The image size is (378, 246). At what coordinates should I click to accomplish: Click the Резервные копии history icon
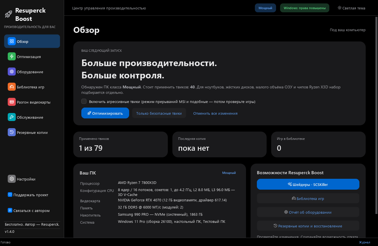tap(12, 132)
